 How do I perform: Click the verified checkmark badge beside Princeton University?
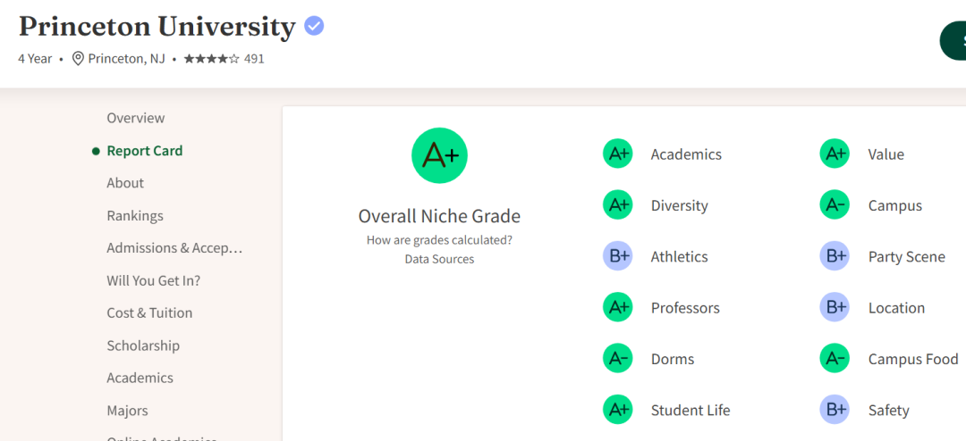pyautogui.click(x=314, y=26)
